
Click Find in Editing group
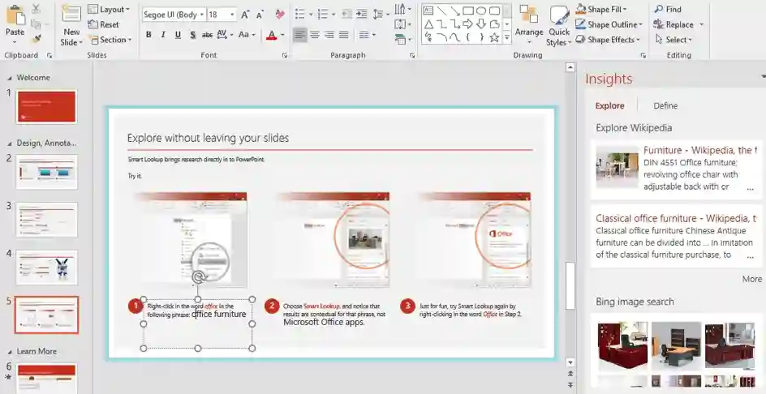(x=668, y=9)
